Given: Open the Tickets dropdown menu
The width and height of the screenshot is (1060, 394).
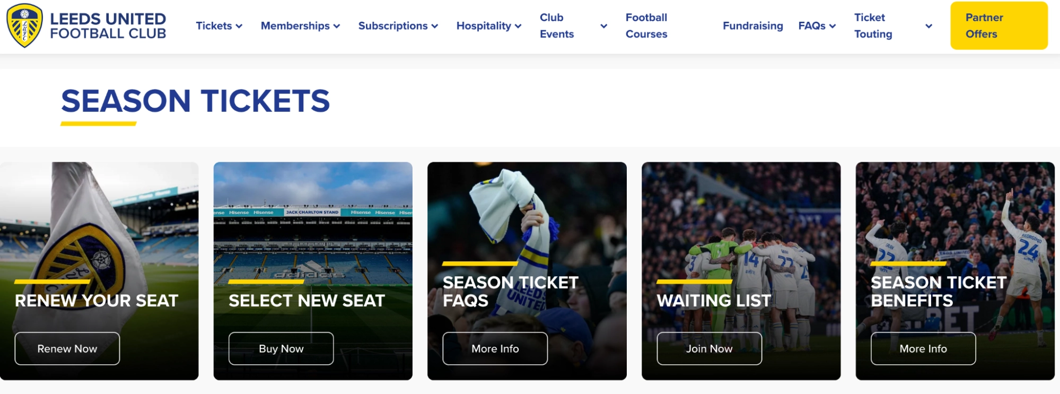Looking at the screenshot, I should (218, 25).
